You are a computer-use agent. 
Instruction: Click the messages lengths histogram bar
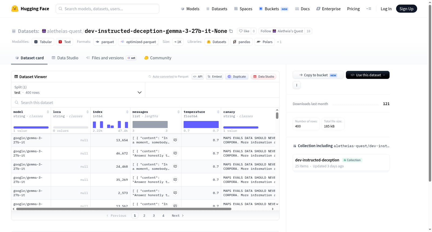coord(150,124)
